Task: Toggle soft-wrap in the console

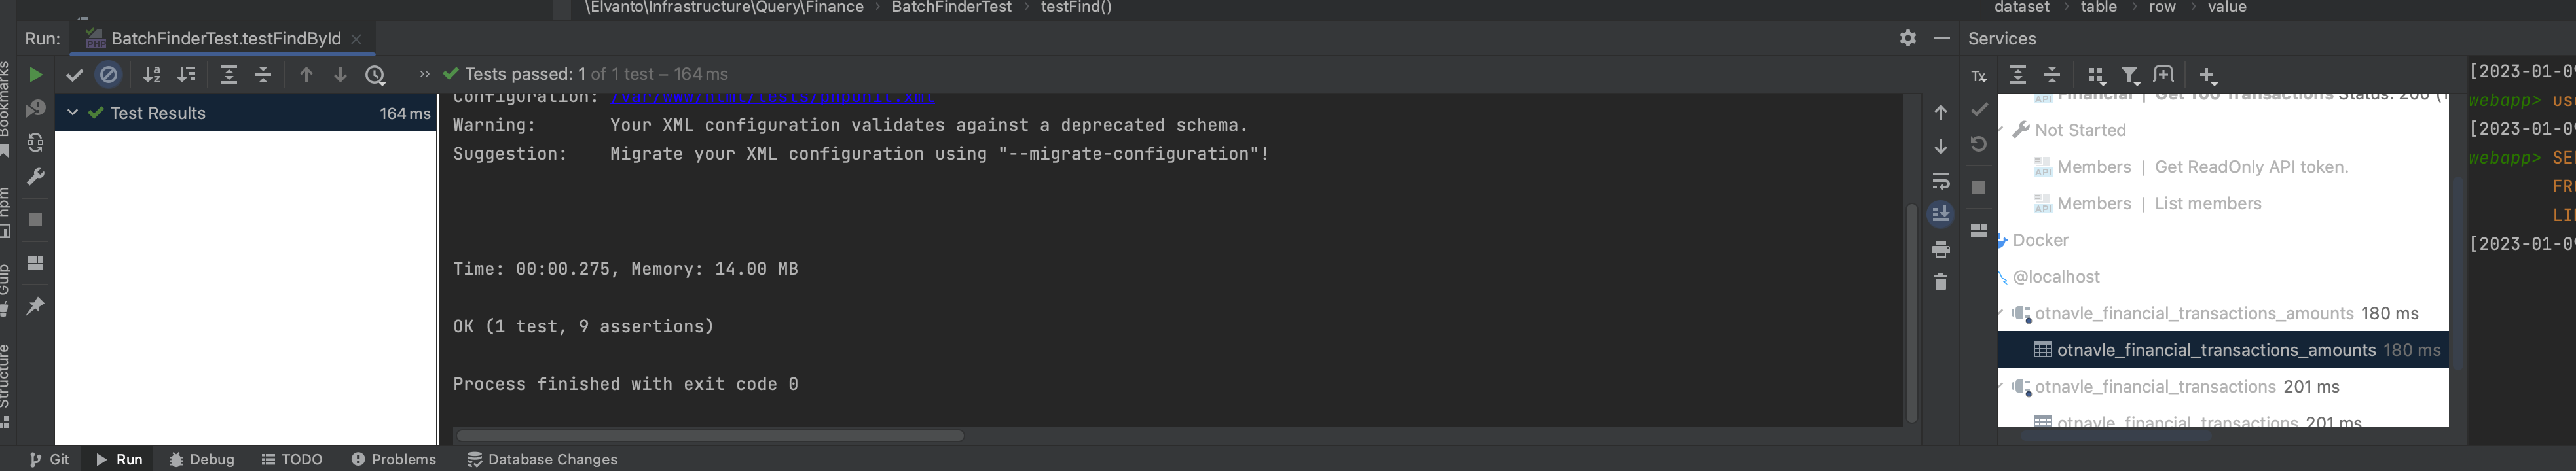Action: pos(1941,181)
